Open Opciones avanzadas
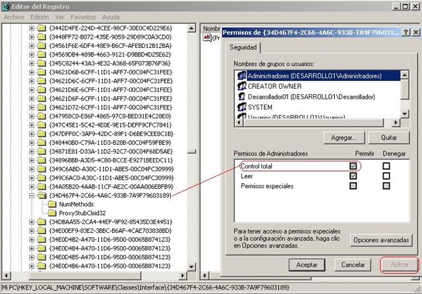The image size is (422, 294). pos(381,240)
